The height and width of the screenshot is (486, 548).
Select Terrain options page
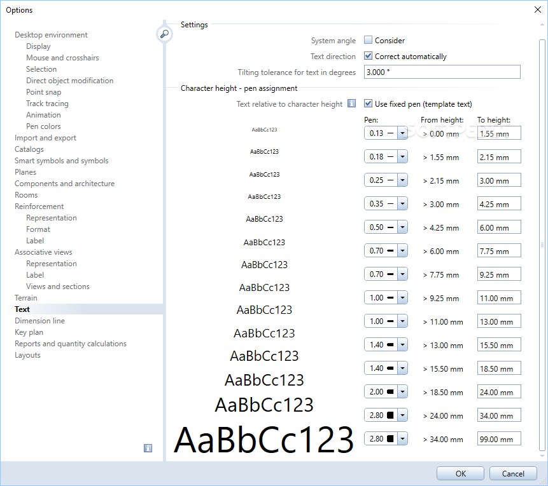[25, 297]
